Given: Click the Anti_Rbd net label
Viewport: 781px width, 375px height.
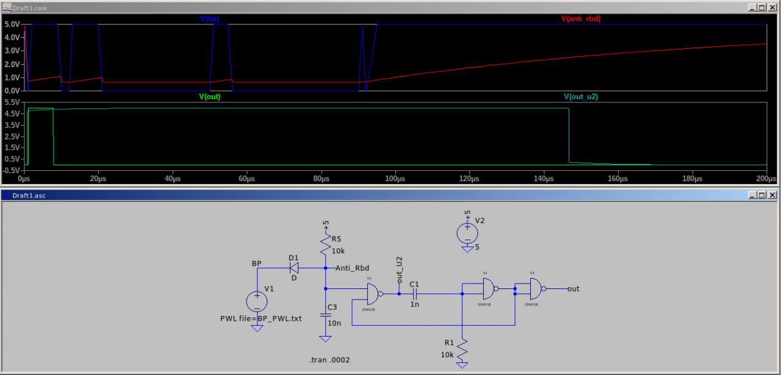Looking at the screenshot, I should pyautogui.click(x=352, y=268).
